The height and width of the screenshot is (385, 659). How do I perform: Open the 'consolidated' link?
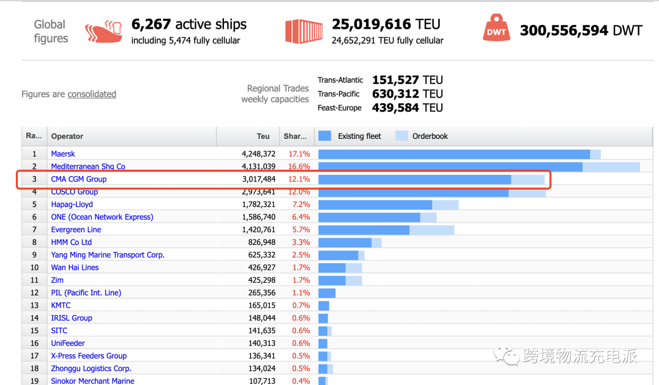point(92,94)
